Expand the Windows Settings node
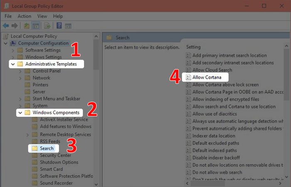Viewport: 291px width, 187px height. (x=13, y=57)
